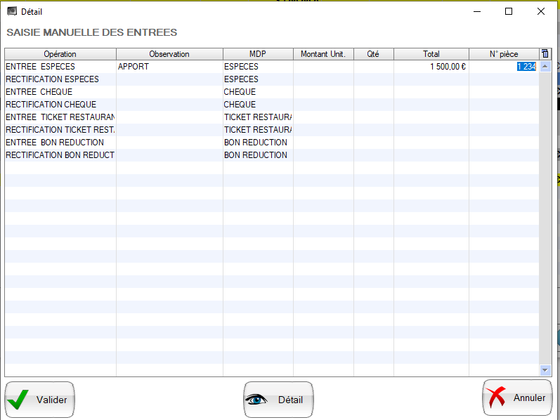Sort by the Opération column header
This screenshot has height=420, width=560.
pyautogui.click(x=60, y=54)
